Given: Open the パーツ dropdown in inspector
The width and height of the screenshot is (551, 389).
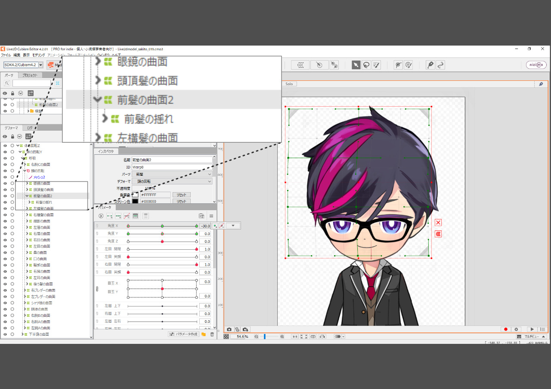Looking at the screenshot, I should (x=172, y=174).
